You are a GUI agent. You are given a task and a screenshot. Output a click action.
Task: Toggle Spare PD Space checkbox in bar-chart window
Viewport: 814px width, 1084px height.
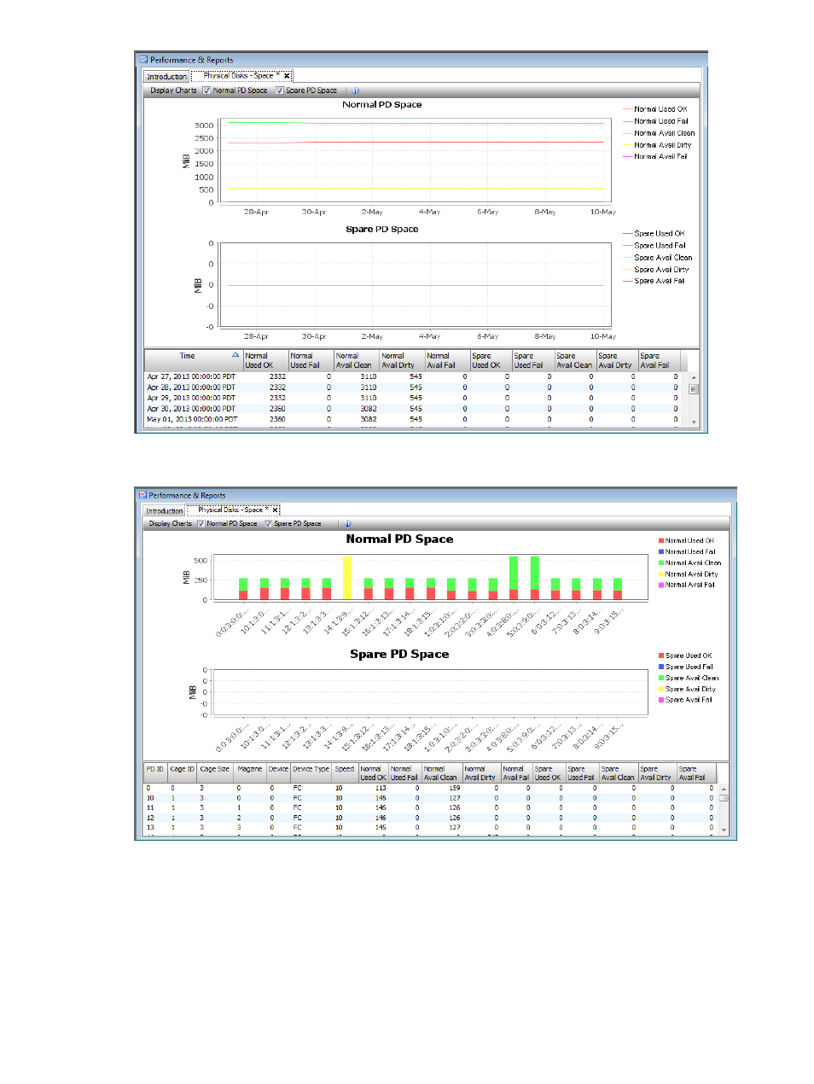point(268,524)
